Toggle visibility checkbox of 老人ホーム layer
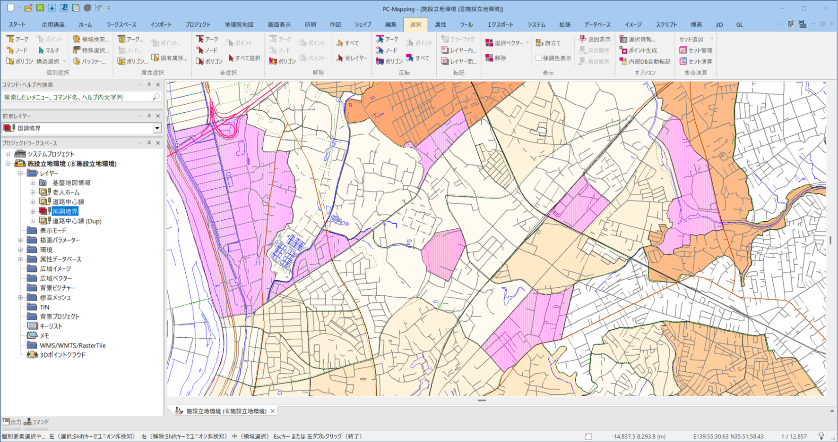838x442 pixels. (x=43, y=192)
